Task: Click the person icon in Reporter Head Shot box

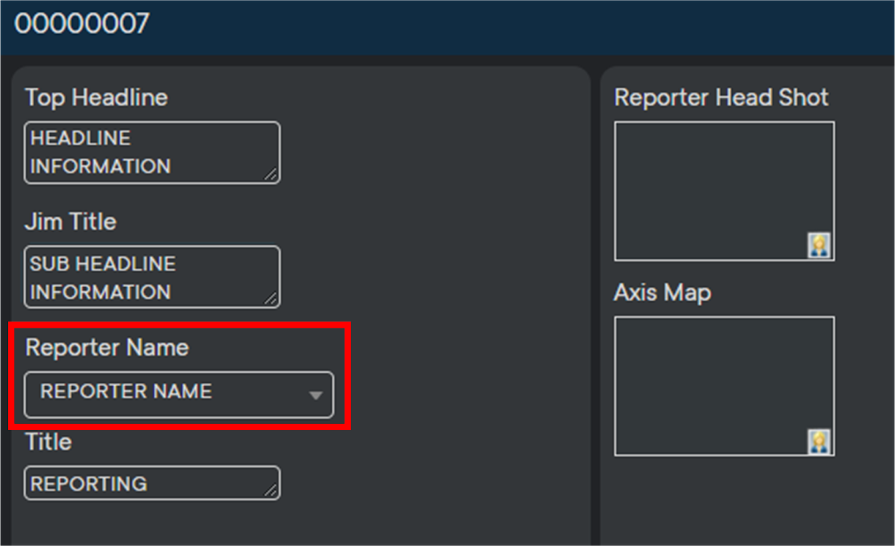Action: [818, 245]
